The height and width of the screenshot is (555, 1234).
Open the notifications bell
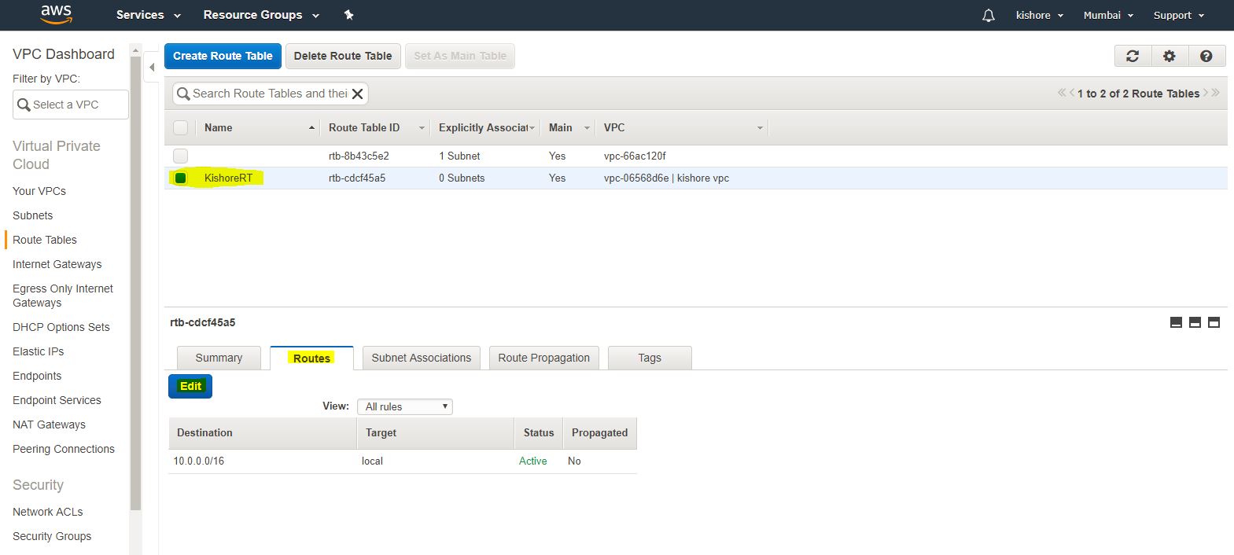pyautogui.click(x=989, y=16)
